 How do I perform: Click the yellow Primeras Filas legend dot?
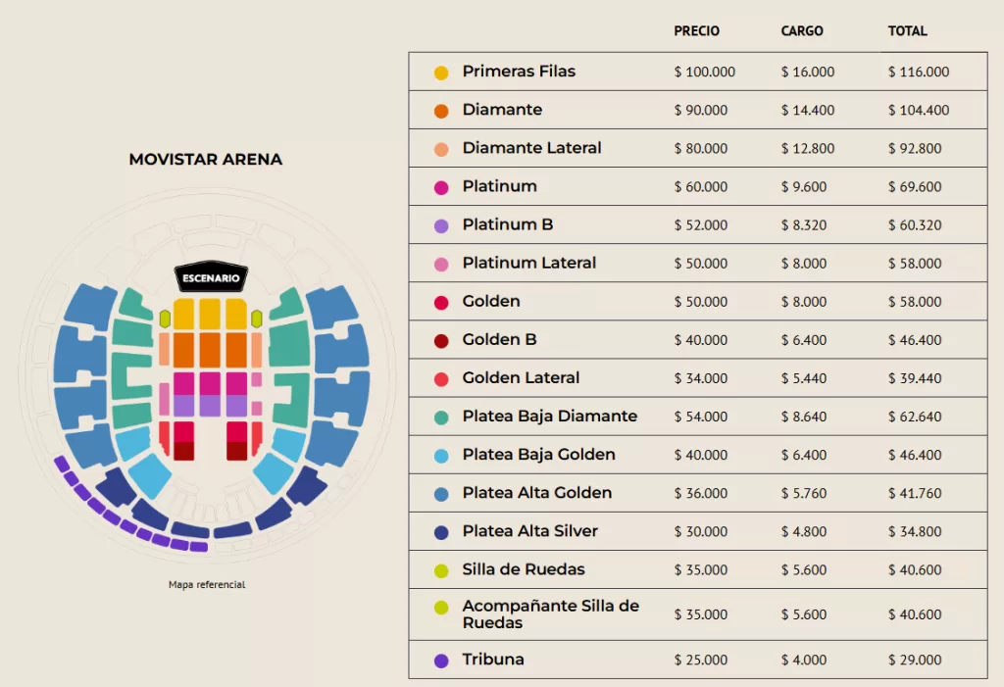[441, 73]
